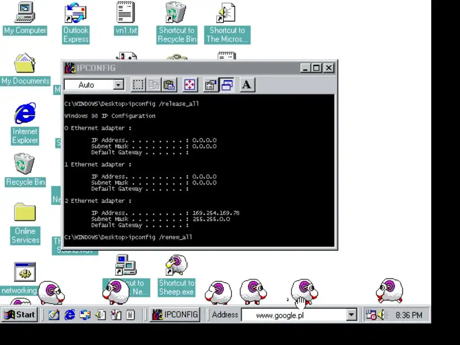Click the Paste clipboard icon in IPCONFIG toolbar
The width and height of the screenshot is (460, 345).
(x=169, y=85)
